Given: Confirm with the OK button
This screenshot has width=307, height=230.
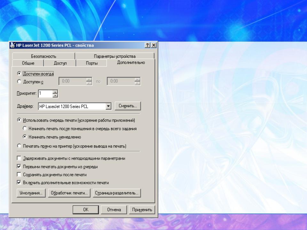Looking at the screenshot, I should point(86,210).
